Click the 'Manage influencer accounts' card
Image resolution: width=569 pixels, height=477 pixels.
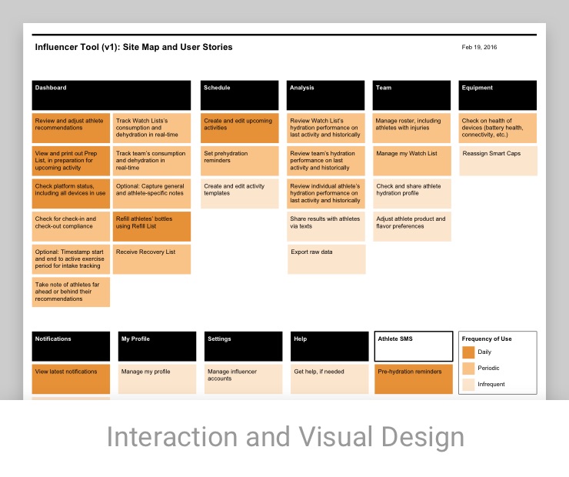pos(243,379)
